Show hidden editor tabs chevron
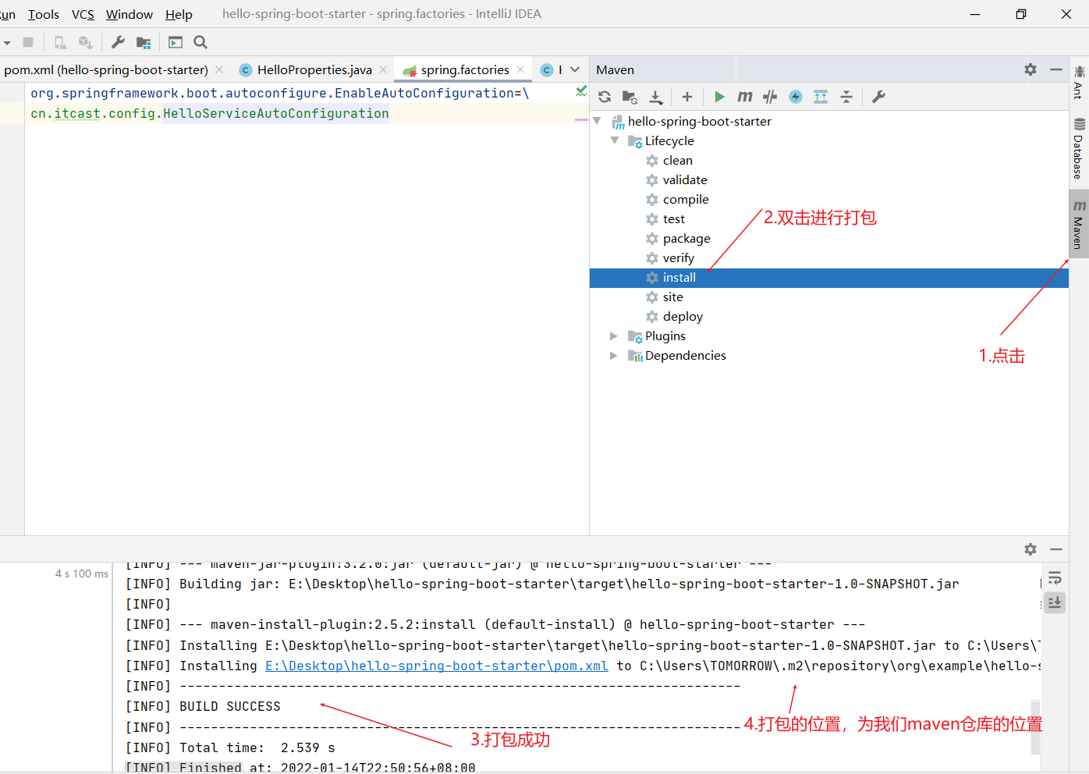 [x=575, y=69]
